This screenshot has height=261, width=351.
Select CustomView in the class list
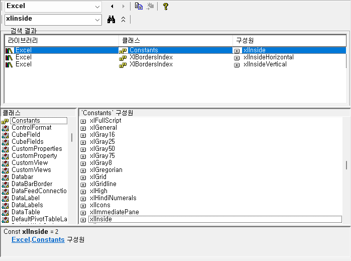(30, 162)
